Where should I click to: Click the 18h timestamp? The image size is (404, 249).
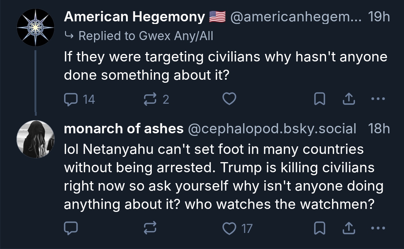[x=379, y=129]
